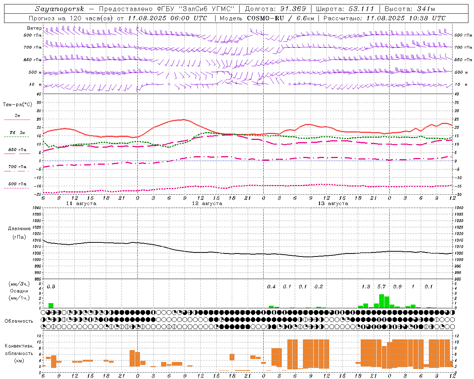Click Прогноз на 120 часа(ов) header text
This screenshot has width=474, height=379.
[x=71, y=18]
